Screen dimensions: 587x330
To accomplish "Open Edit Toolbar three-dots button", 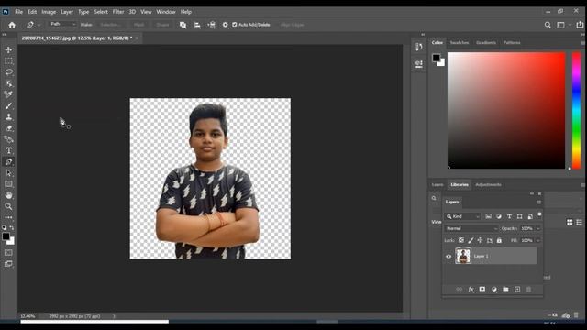I will pos(8,217).
